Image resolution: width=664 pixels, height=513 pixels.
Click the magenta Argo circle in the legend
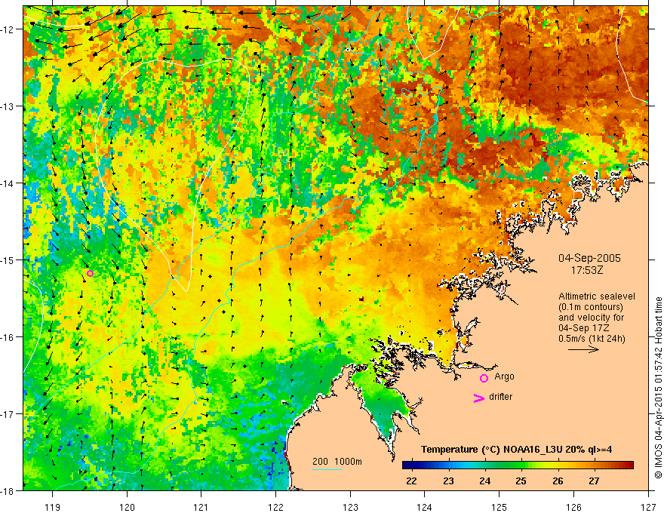coord(484,378)
